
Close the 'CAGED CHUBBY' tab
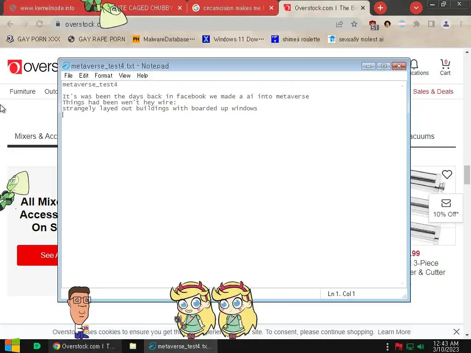click(x=180, y=8)
